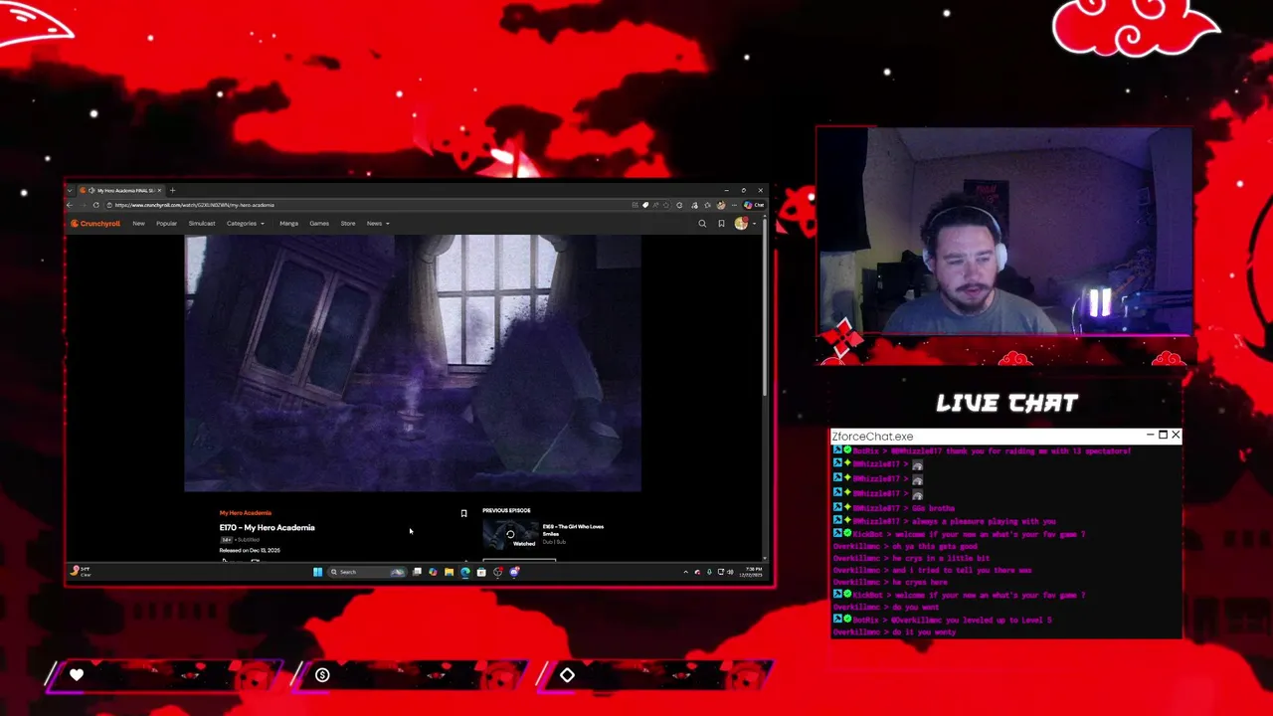The height and width of the screenshot is (716, 1273).
Task: Show hidden system tray icons chevron
Action: 685,572
